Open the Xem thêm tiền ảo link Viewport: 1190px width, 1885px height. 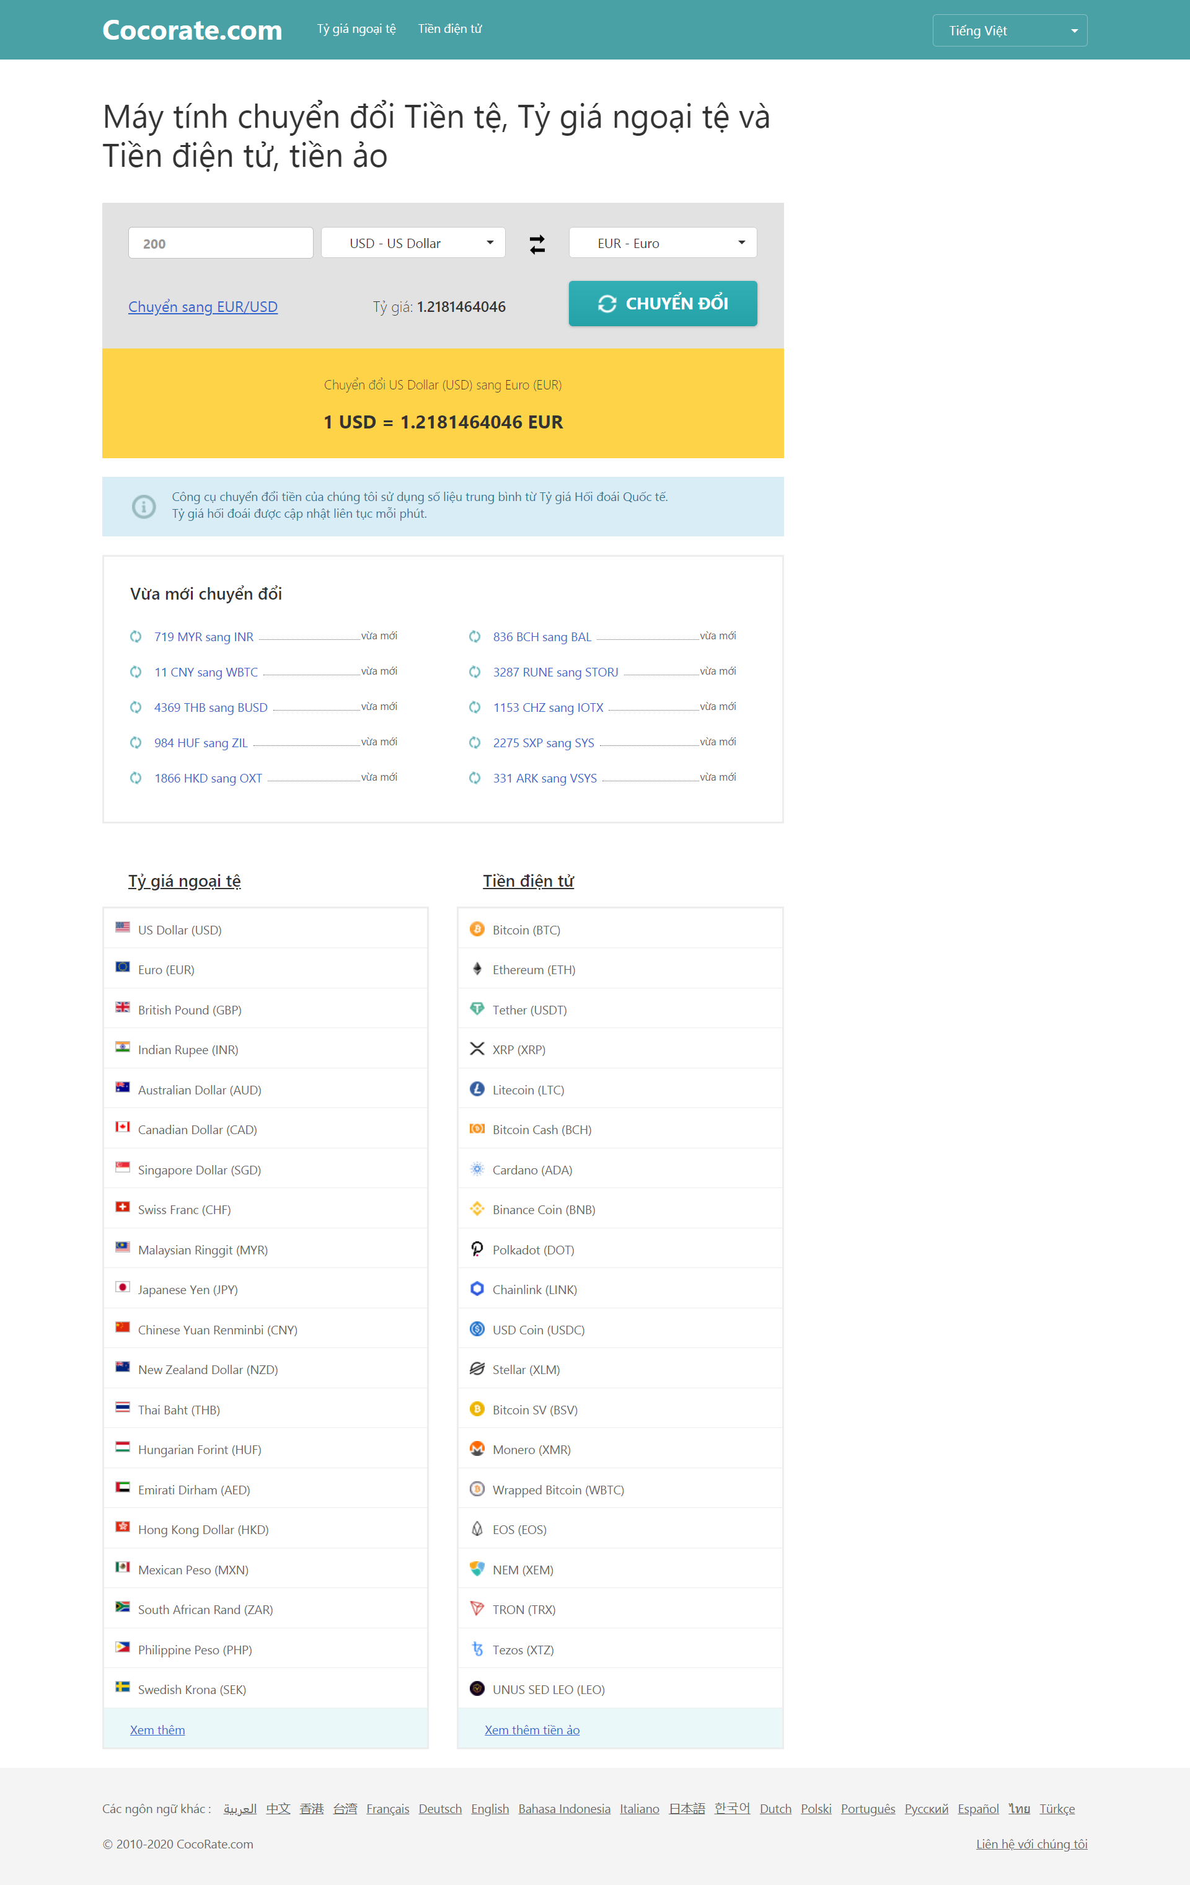pos(532,1730)
